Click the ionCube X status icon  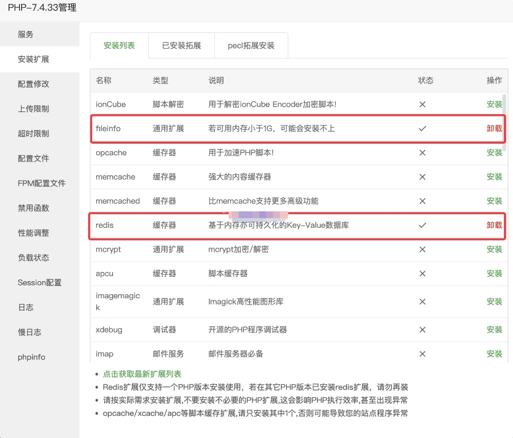click(x=423, y=105)
